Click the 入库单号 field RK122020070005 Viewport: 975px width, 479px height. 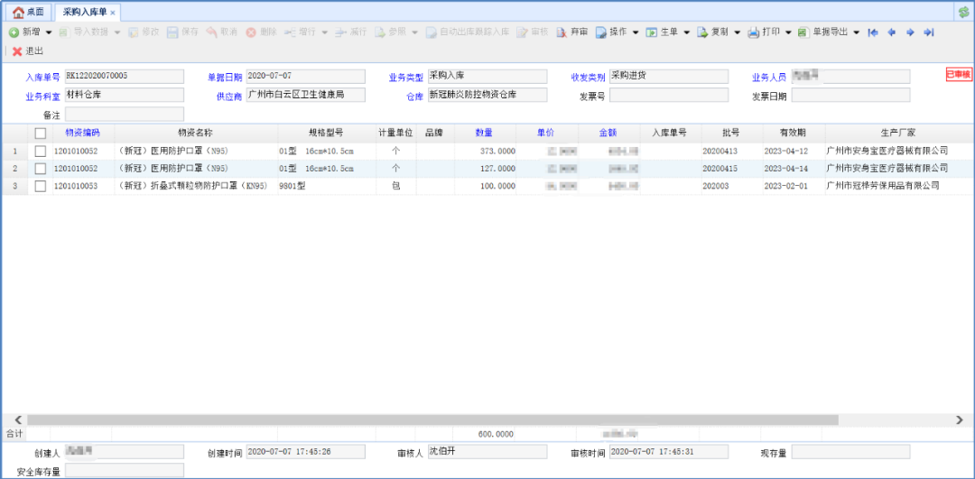click(125, 77)
